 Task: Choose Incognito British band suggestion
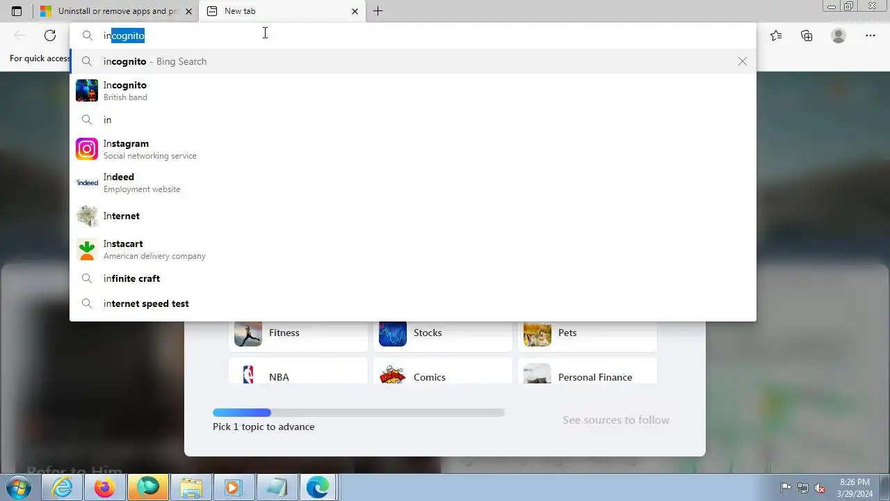click(x=412, y=90)
